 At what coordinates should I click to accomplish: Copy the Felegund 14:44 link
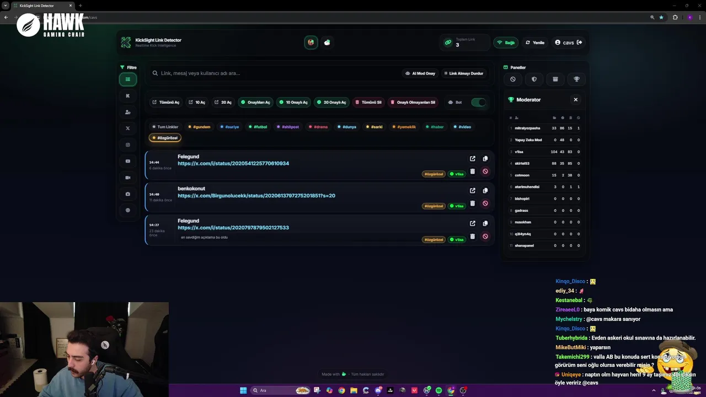(x=485, y=159)
